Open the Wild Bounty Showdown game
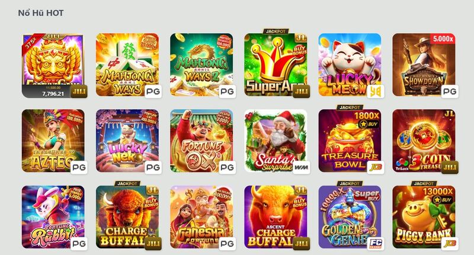Screen dimensions: 474x255 click(x=424, y=65)
